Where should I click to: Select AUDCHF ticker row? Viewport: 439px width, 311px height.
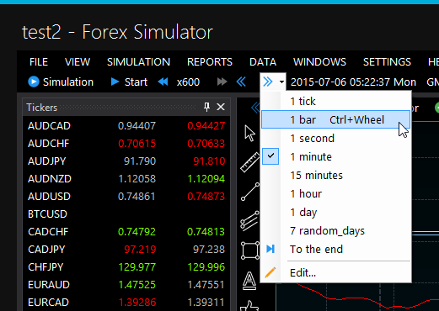coord(126,144)
